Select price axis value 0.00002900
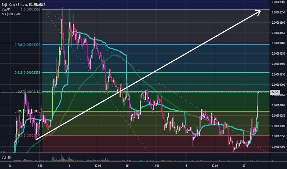 tap(278, 147)
